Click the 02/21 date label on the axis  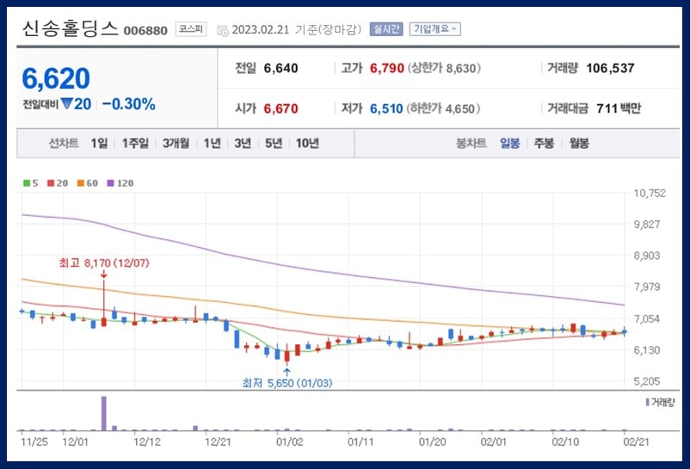pyautogui.click(x=636, y=441)
